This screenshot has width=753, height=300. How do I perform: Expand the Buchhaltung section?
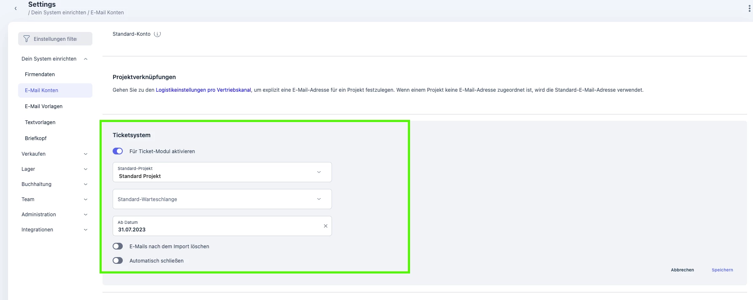point(55,184)
